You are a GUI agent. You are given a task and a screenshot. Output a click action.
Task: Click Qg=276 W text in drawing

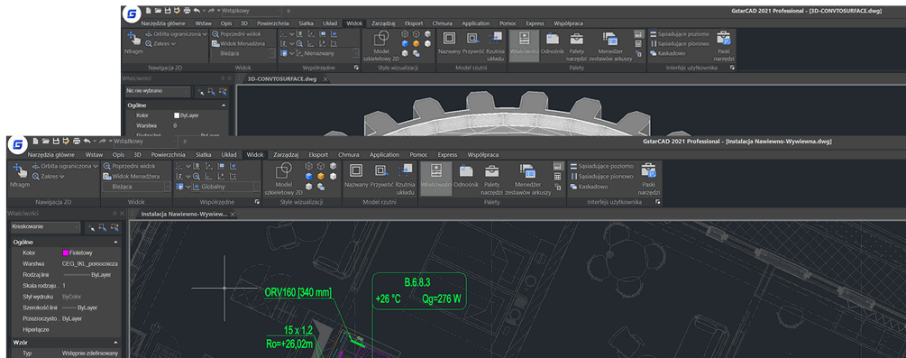(442, 299)
